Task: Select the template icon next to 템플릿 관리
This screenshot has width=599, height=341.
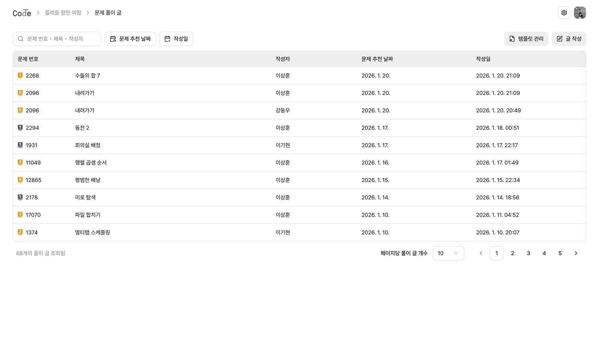Action: tap(512, 38)
